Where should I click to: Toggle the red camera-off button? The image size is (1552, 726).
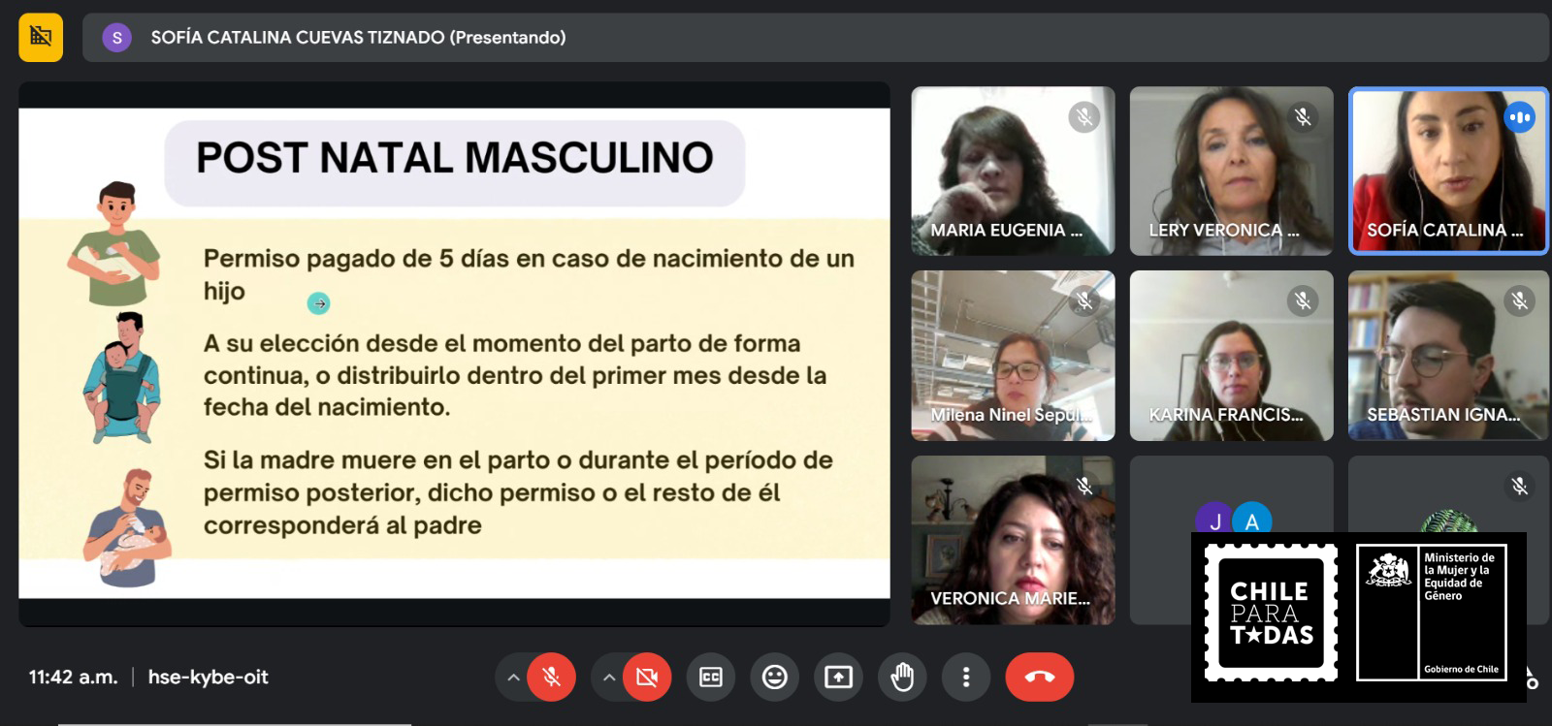click(647, 677)
